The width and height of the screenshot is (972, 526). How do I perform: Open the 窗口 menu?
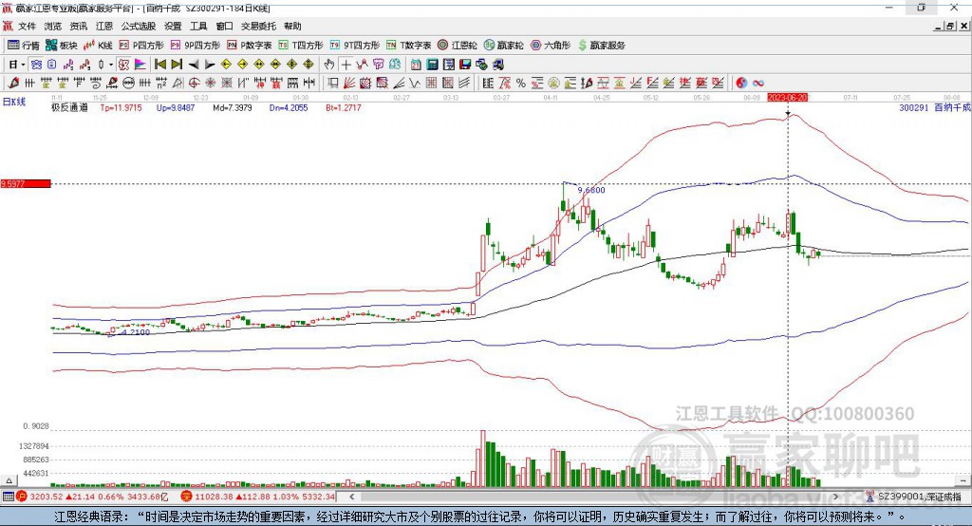(224, 26)
